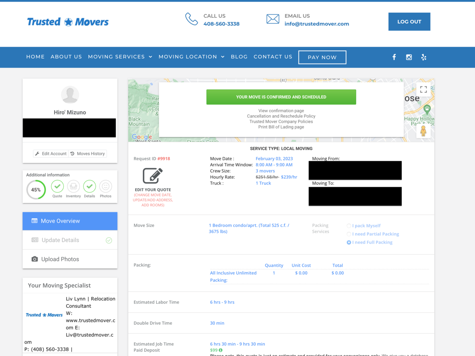The height and width of the screenshot is (356, 475).
Task: Click the Google logo on the map
Action: coord(142,137)
